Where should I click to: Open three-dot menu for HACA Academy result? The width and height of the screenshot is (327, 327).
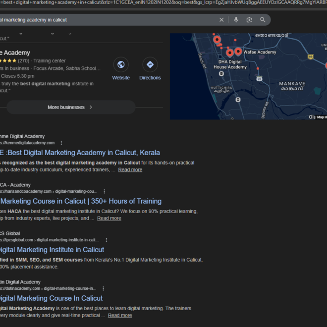pyautogui.click(x=104, y=191)
